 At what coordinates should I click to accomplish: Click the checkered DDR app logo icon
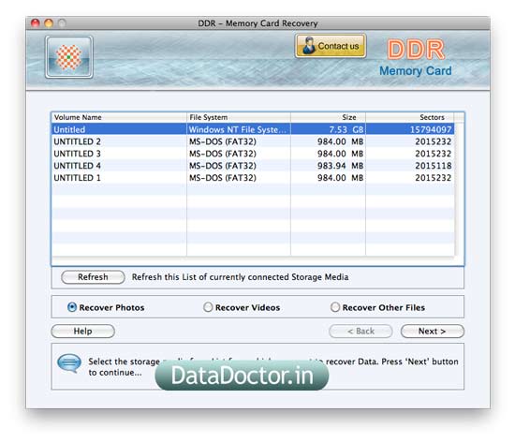[x=69, y=57]
